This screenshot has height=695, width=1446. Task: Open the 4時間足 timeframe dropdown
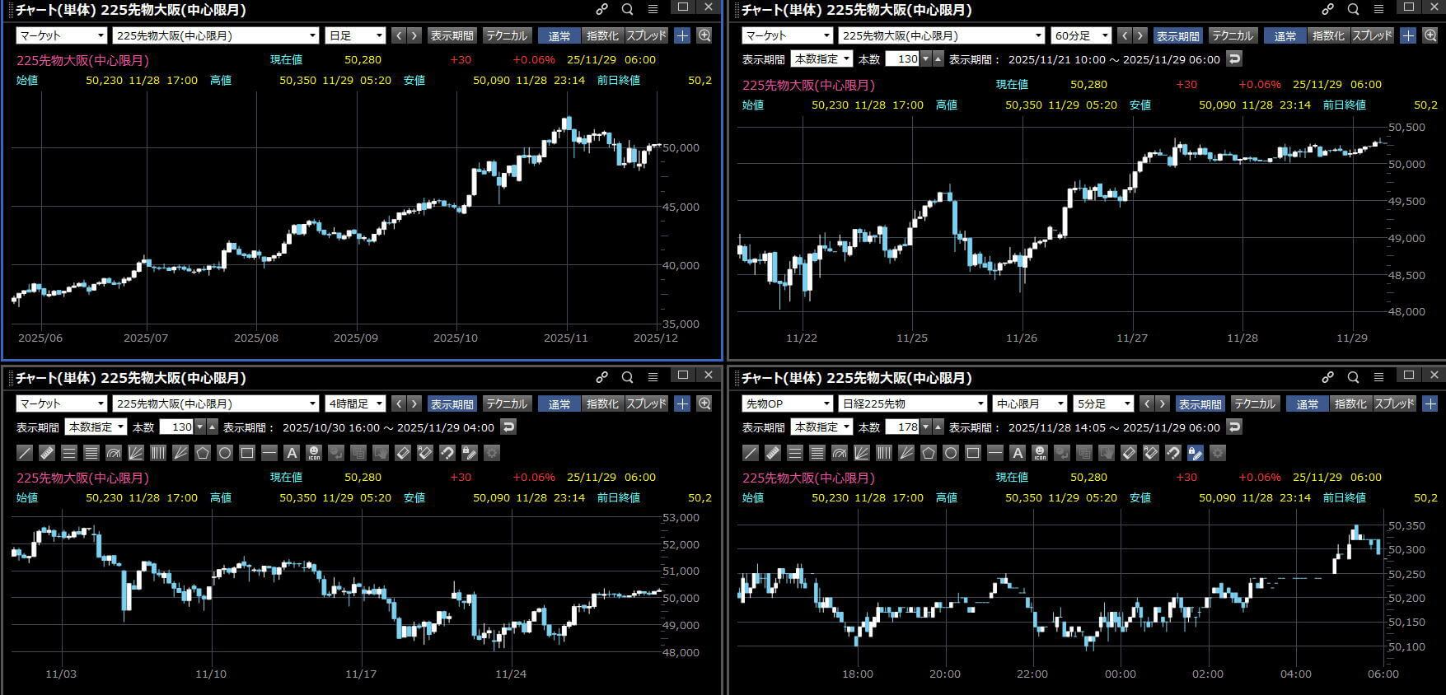(356, 403)
